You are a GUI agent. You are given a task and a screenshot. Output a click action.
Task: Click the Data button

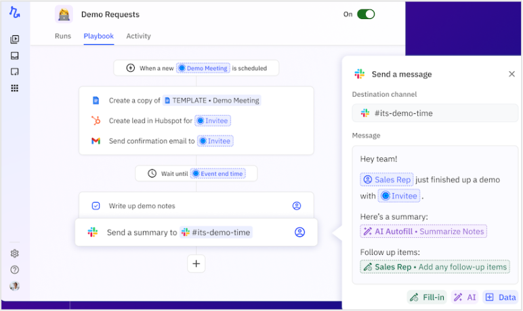(x=501, y=297)
